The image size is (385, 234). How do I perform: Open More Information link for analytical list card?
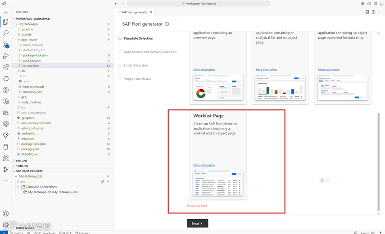(x=267, y=69)
